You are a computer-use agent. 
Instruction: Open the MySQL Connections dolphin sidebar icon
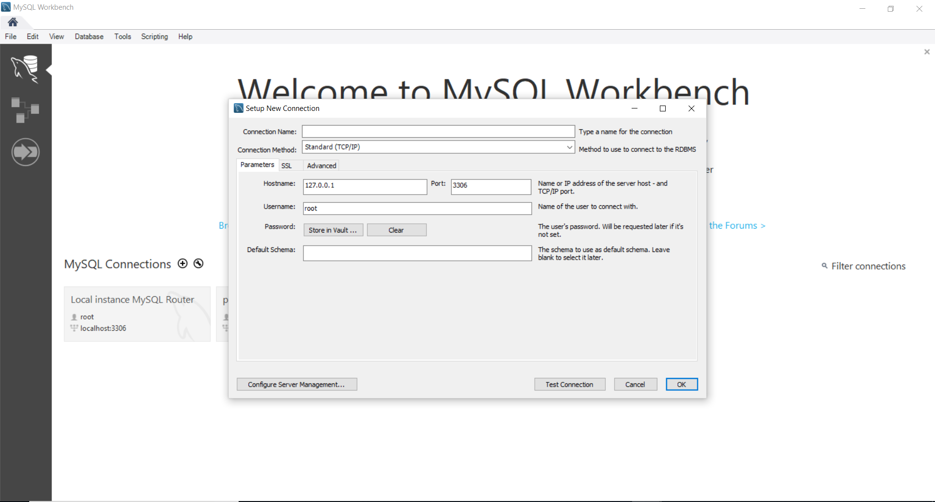point(25,69)
